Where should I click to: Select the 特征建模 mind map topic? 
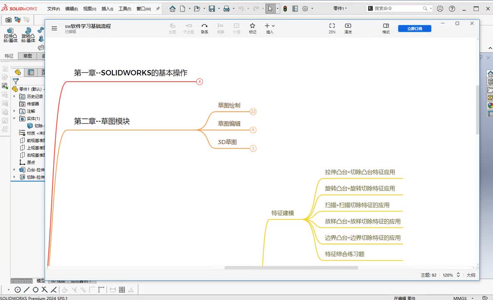tap(283, 213)
